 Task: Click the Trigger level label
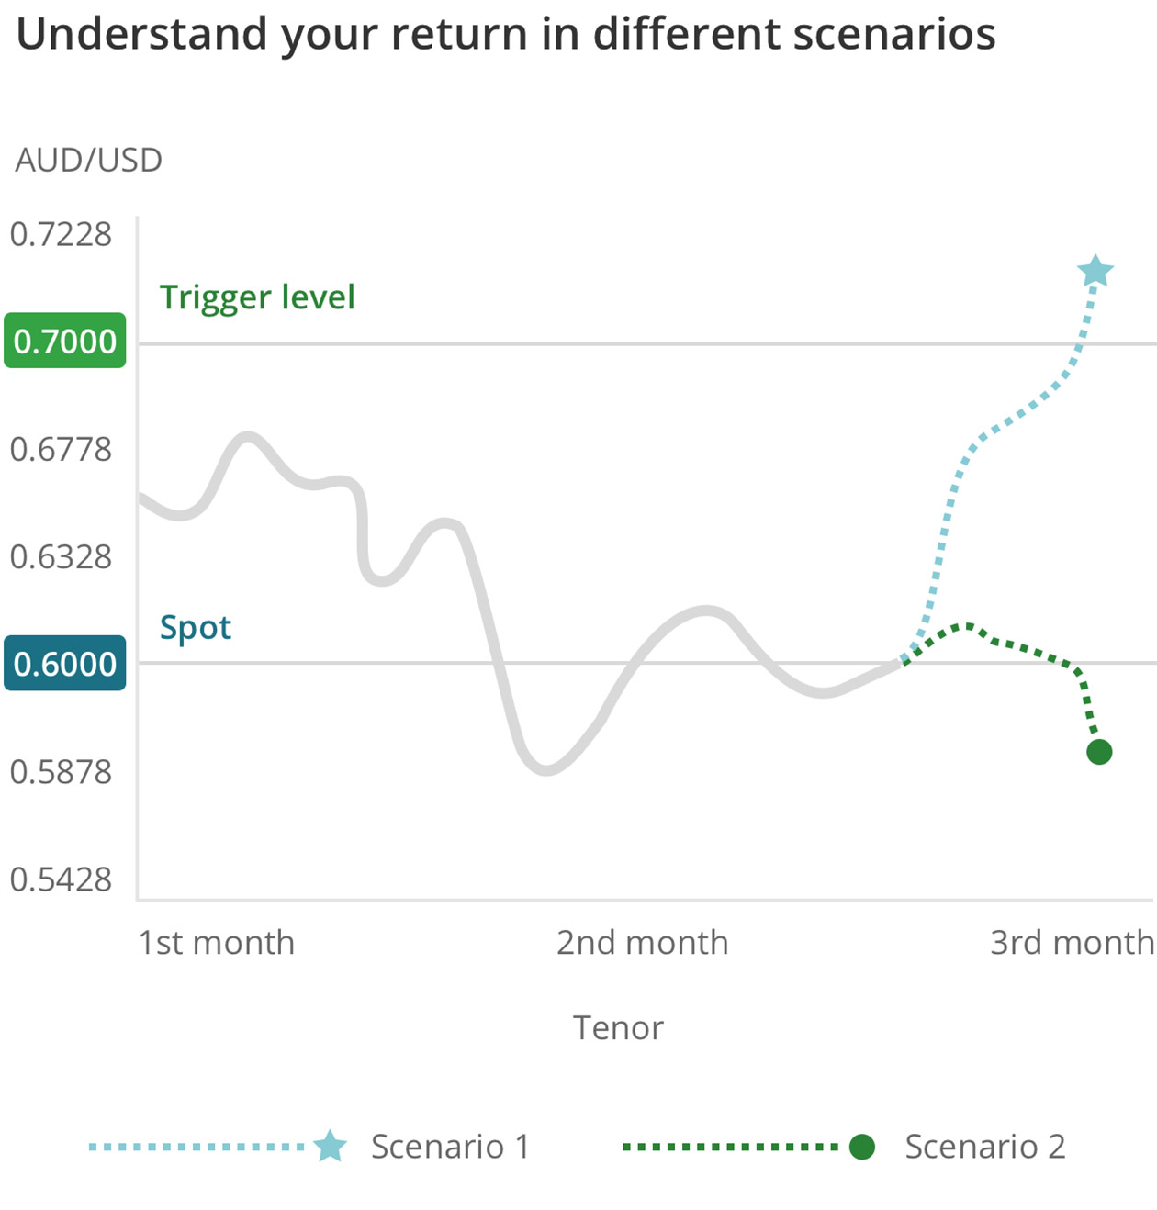coord(257,297)
